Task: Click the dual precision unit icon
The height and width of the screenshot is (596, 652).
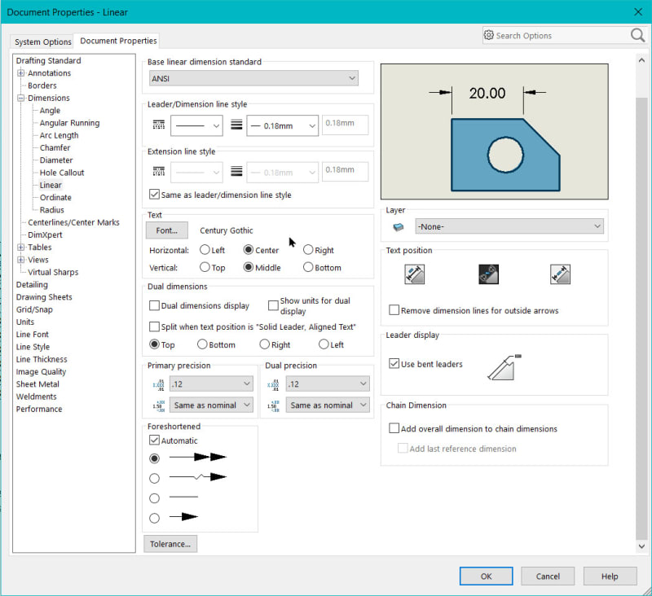Action: click(x=273, y=384)
